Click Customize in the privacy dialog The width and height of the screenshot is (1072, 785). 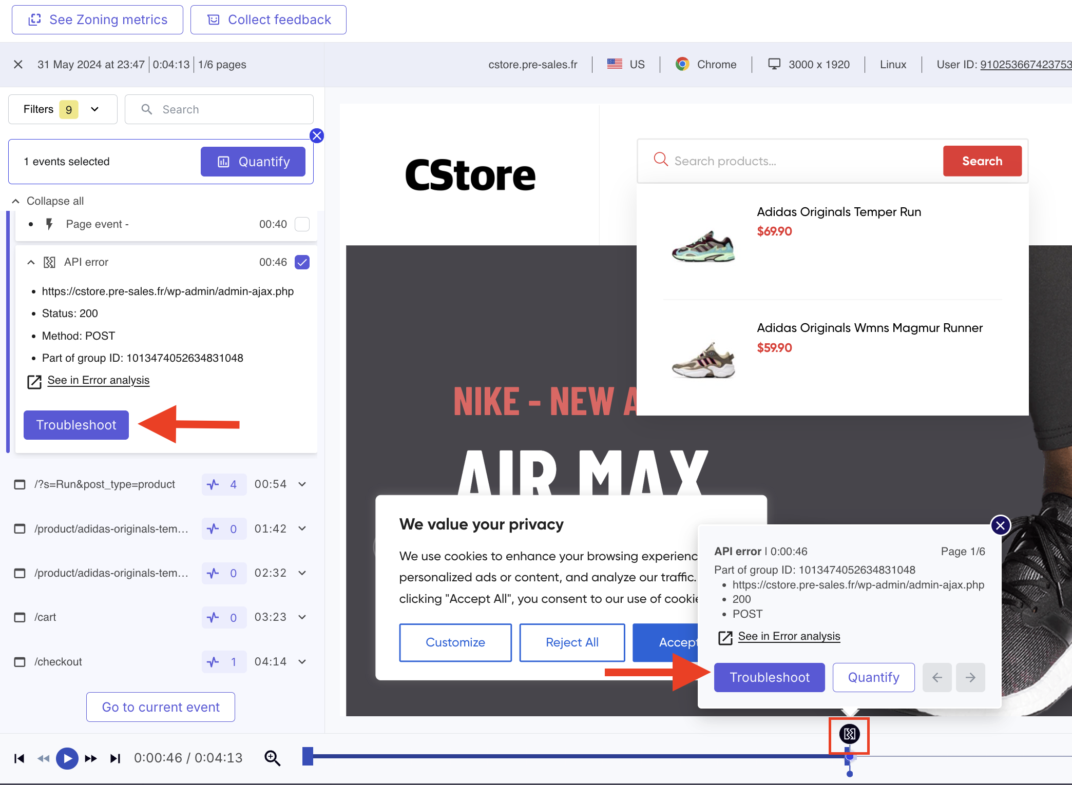pyautogui.click(x=455, y=642)
